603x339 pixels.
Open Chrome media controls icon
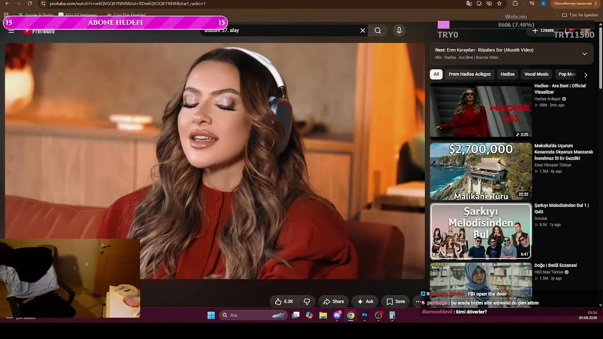(x=532, y=4)
